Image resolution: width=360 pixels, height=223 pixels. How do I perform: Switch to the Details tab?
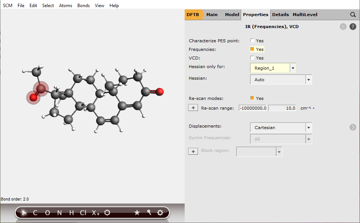click(x=280, y=15)
